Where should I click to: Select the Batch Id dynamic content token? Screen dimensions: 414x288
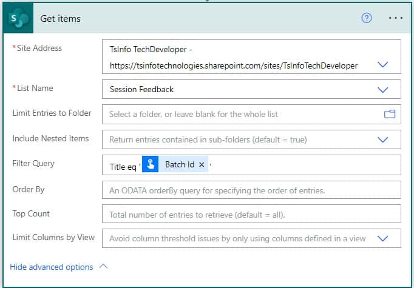[x=175, y=164]
